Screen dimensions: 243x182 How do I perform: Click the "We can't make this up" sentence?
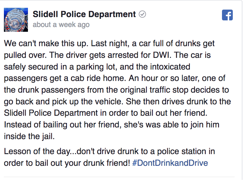[x=46, y=43]
